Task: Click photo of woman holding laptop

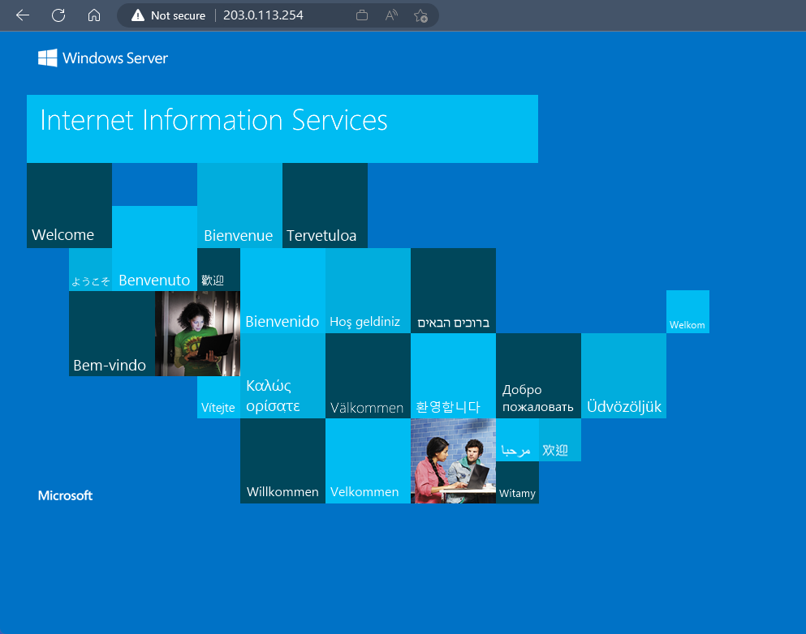Action: tap(197, 334)
